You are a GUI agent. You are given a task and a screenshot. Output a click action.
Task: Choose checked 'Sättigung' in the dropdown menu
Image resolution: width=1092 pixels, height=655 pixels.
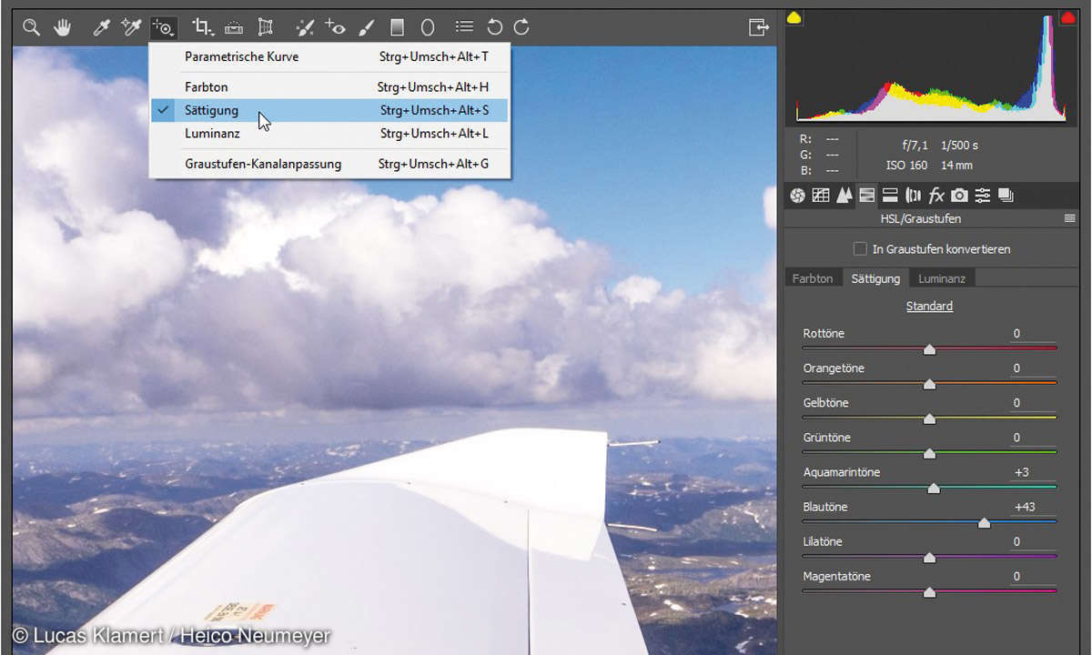click(x=329, y=110)
